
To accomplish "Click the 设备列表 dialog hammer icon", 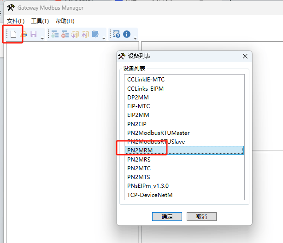I will click(122, 56).
